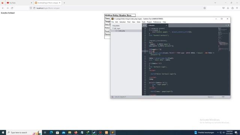Open the screen recorder icon on taskbar
Image resolution: width=240 pixels, height=135 pixels.
click(100, 132)
